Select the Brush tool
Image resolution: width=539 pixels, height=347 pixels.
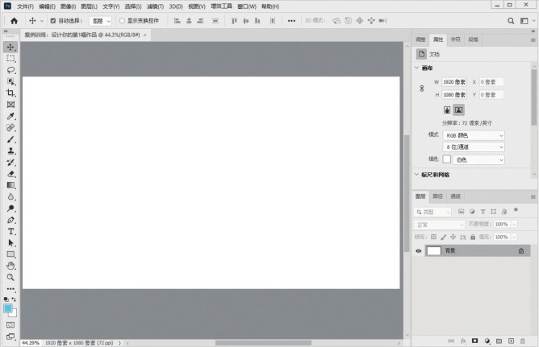(10, 139)
